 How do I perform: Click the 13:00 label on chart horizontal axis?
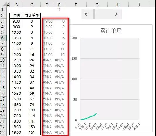pyautogui.click(x=99, y=126)
